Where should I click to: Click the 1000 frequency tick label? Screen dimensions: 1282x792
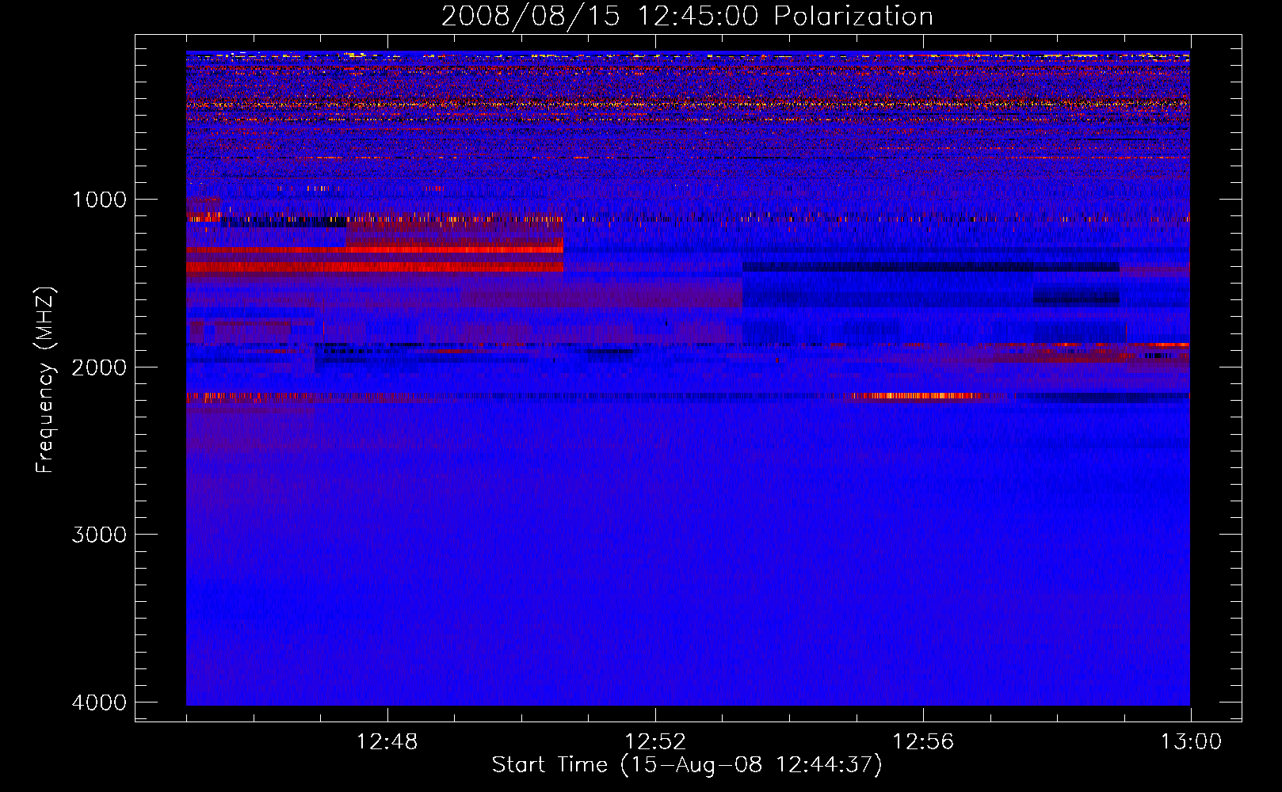[x=99, y=199]
